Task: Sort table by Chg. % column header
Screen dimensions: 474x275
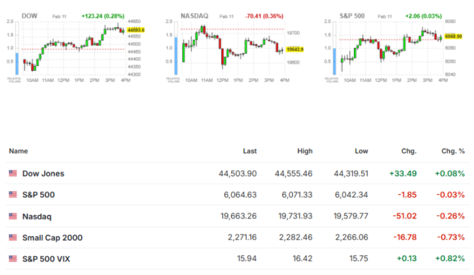Action: 453,151
